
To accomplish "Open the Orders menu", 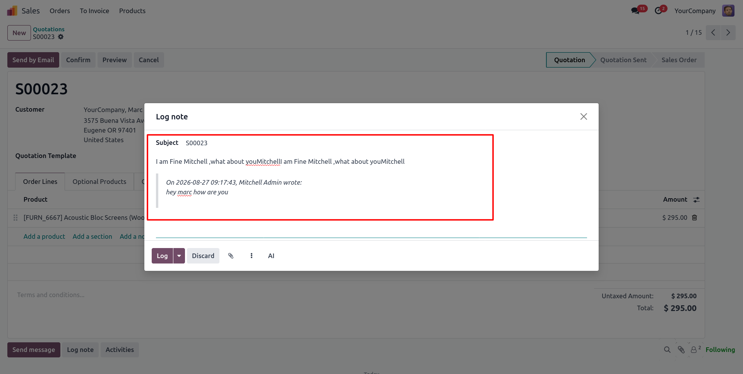I will tap(60, 11).
